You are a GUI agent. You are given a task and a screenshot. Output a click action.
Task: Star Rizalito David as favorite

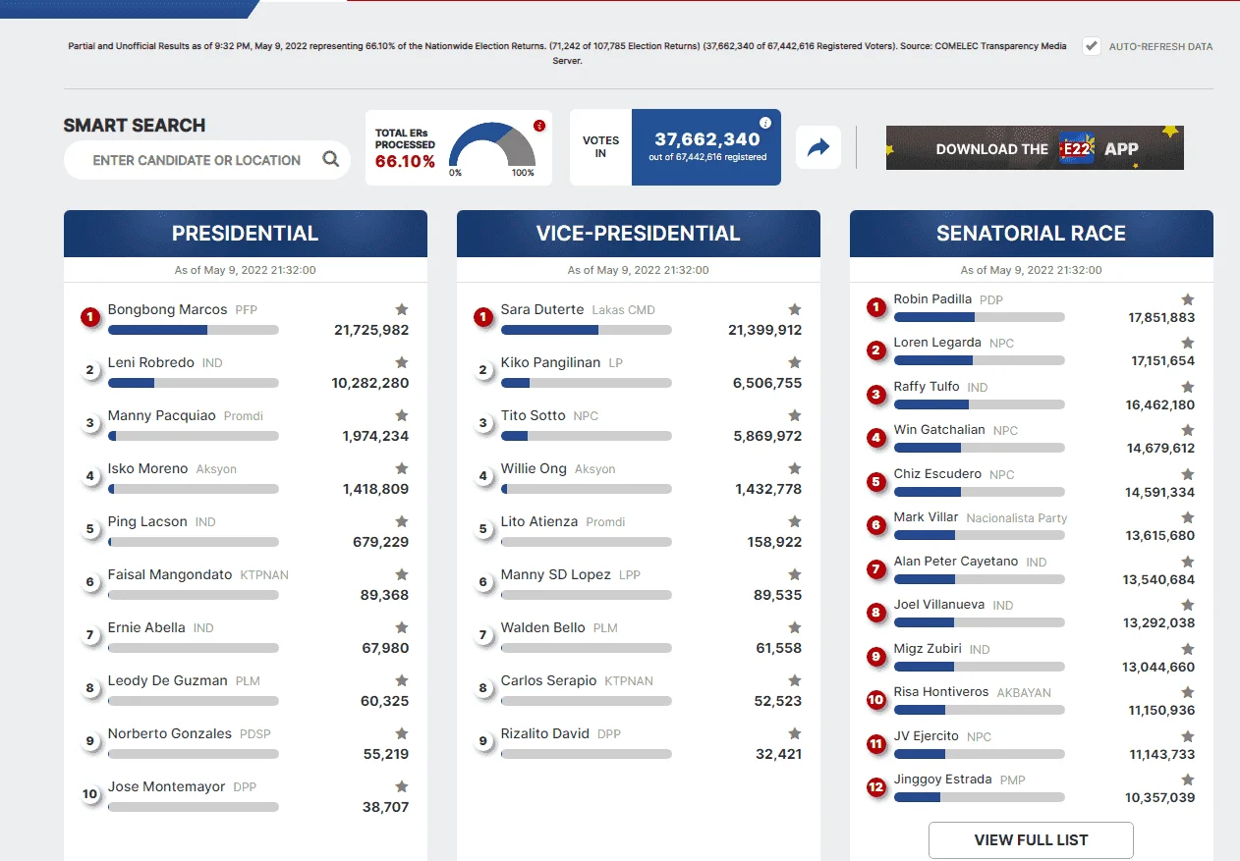click(x=795, y=733)
